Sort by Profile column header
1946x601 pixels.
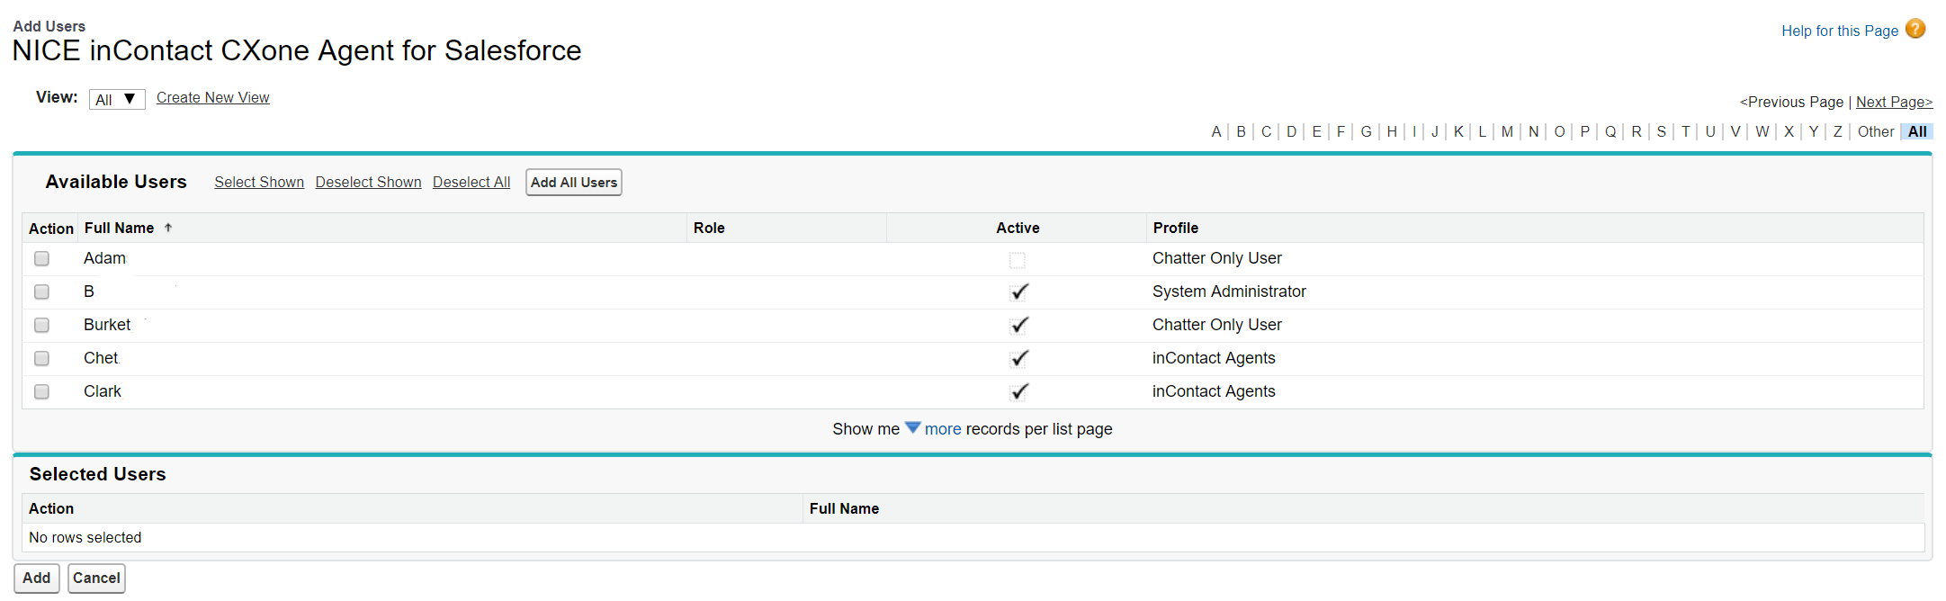(1176, 228)
